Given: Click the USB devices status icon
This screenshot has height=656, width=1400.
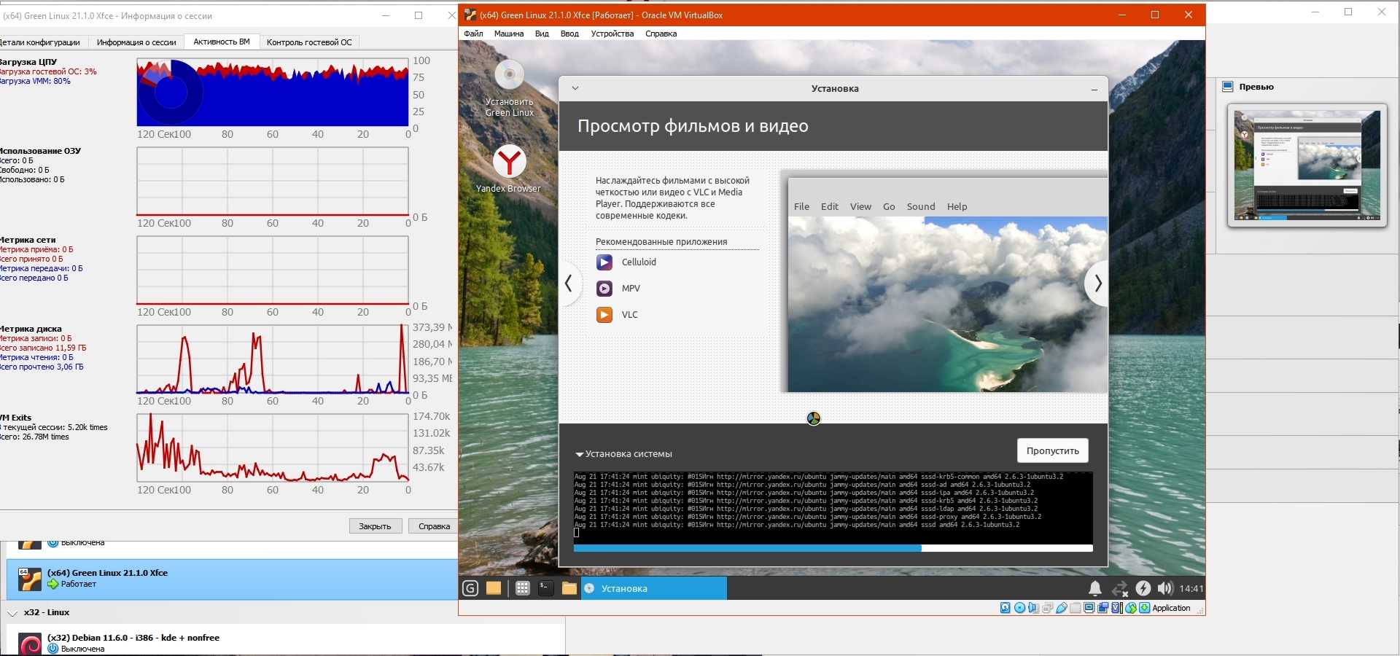Looking at the screenshot, I should [x=1062, y=608].
